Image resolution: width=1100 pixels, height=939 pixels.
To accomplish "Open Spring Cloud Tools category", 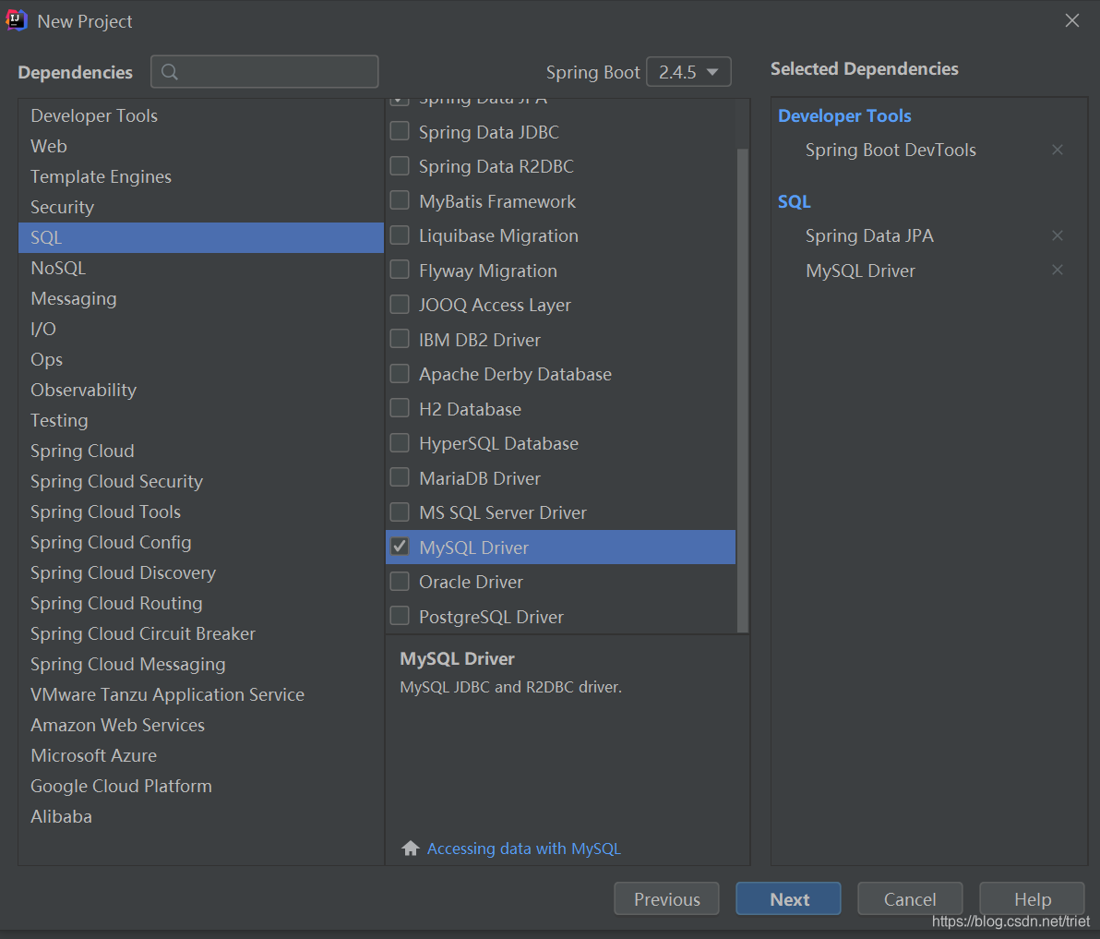I will (200, 512).
